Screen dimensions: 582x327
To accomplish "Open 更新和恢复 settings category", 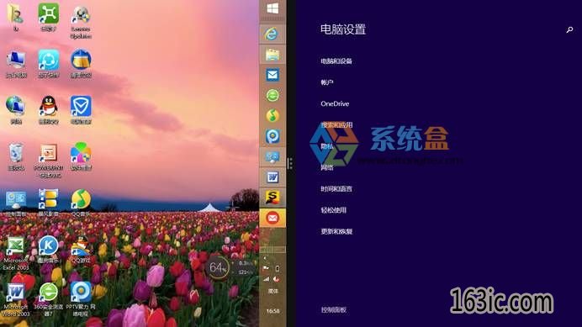I will coord(336,231).
